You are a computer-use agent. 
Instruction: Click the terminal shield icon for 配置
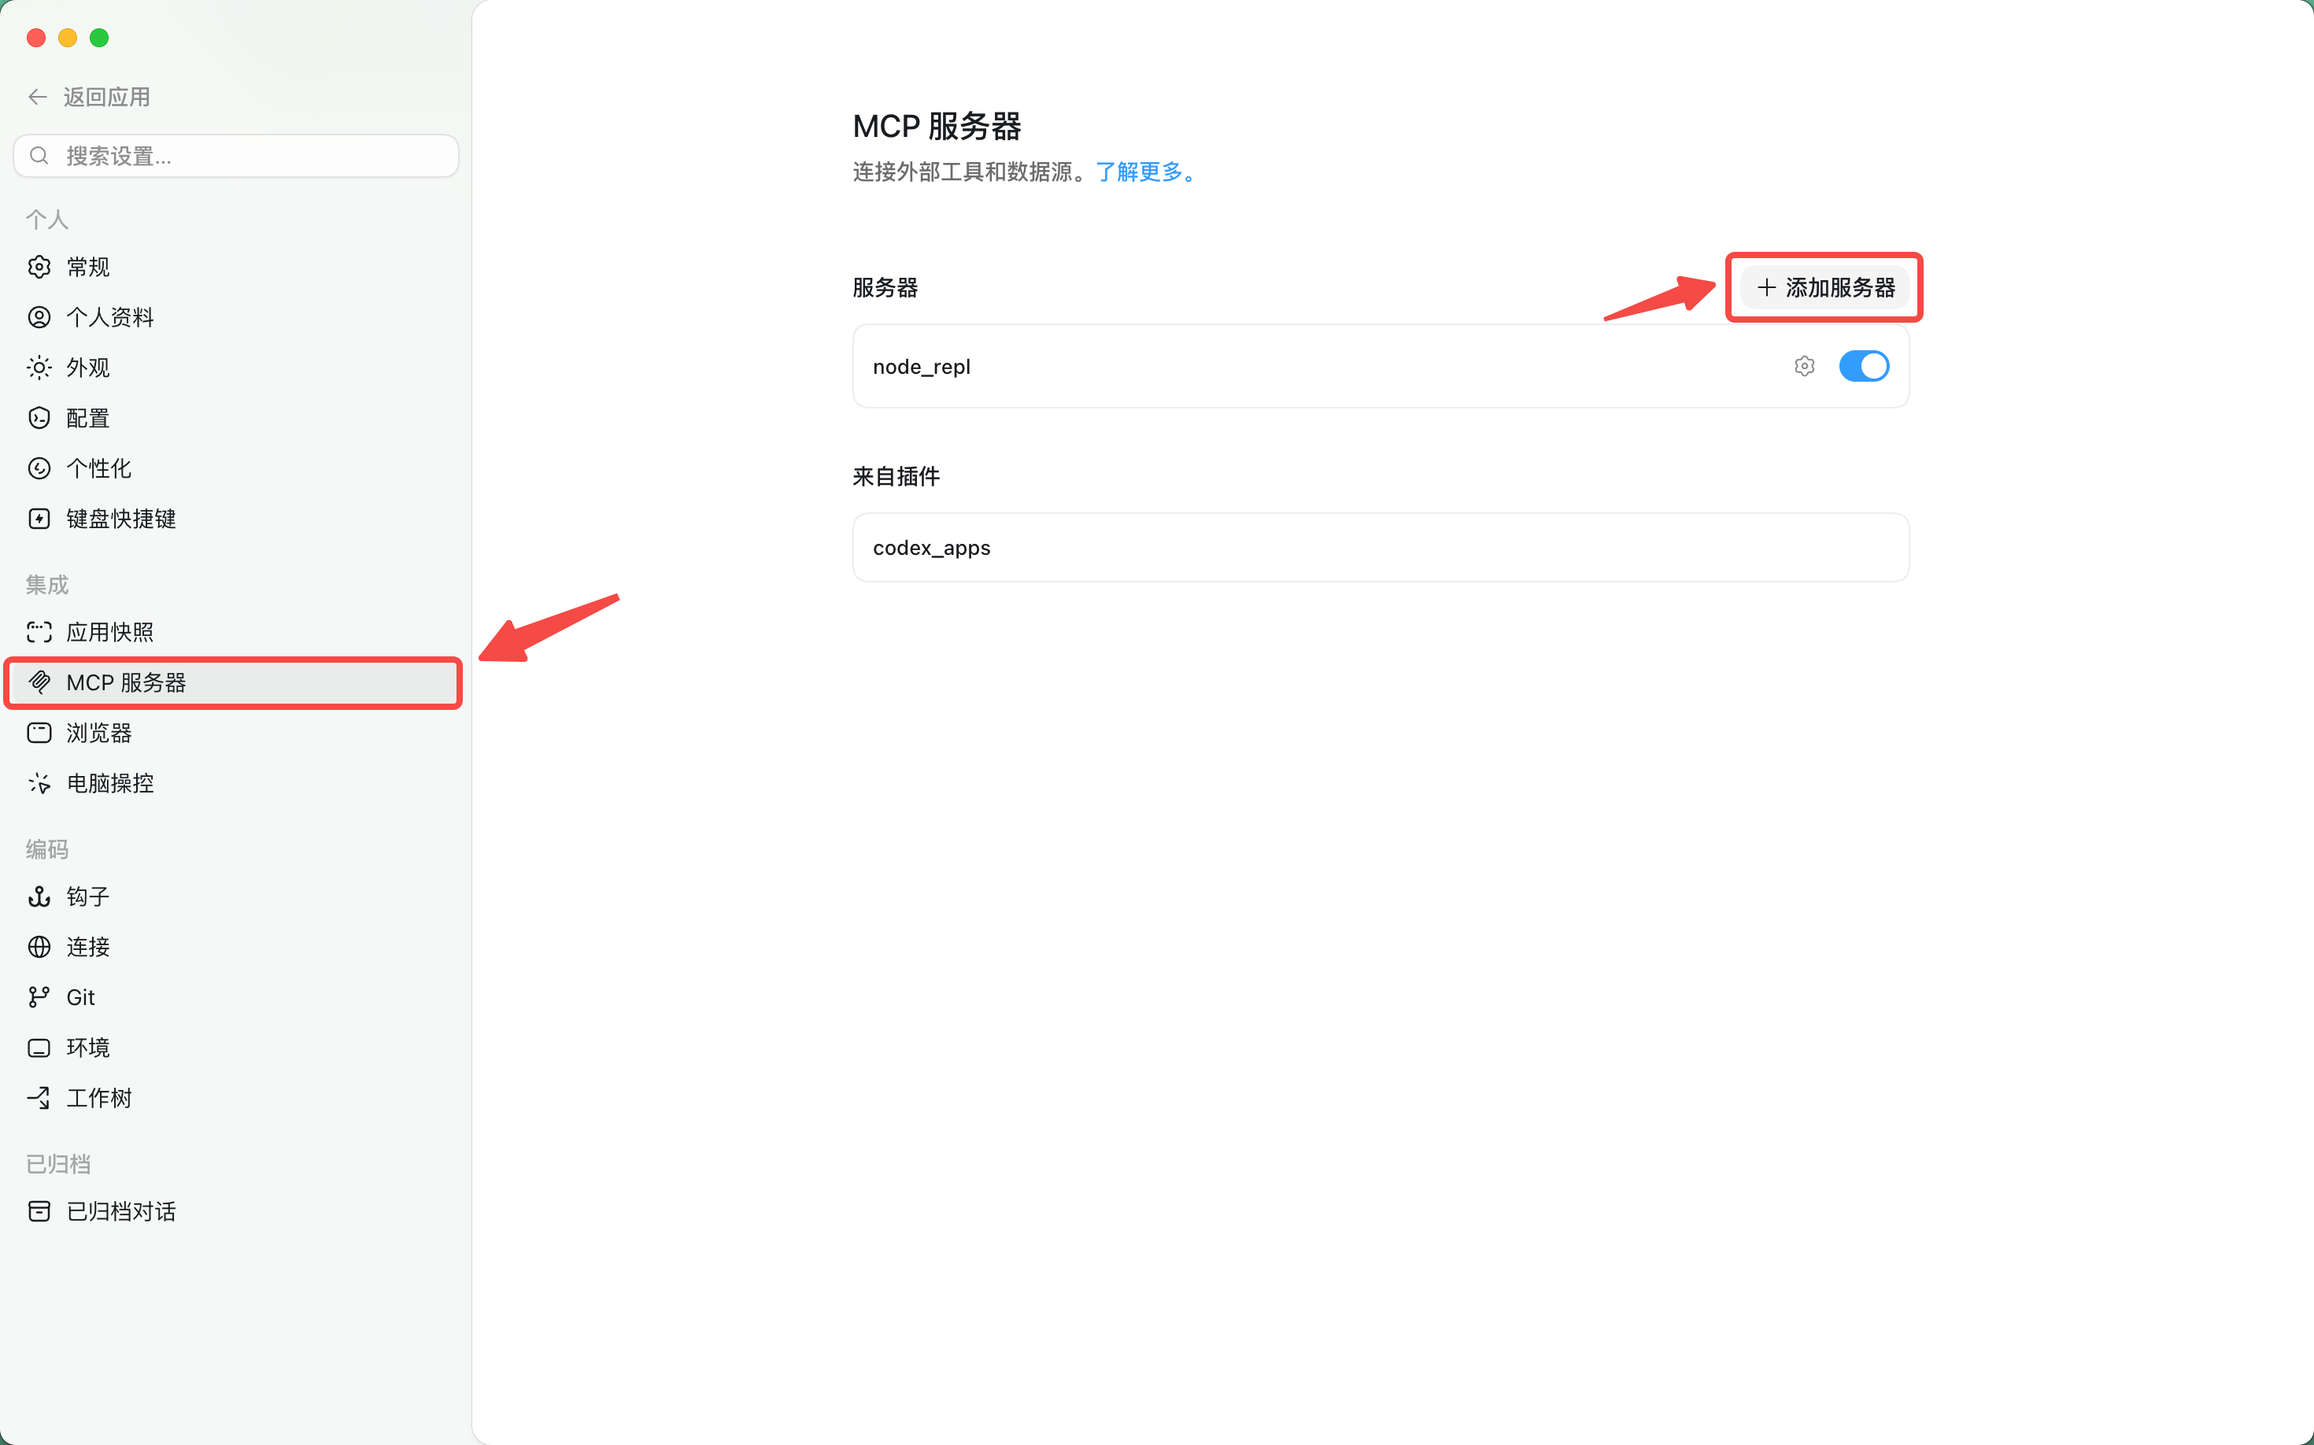[39, 418]
